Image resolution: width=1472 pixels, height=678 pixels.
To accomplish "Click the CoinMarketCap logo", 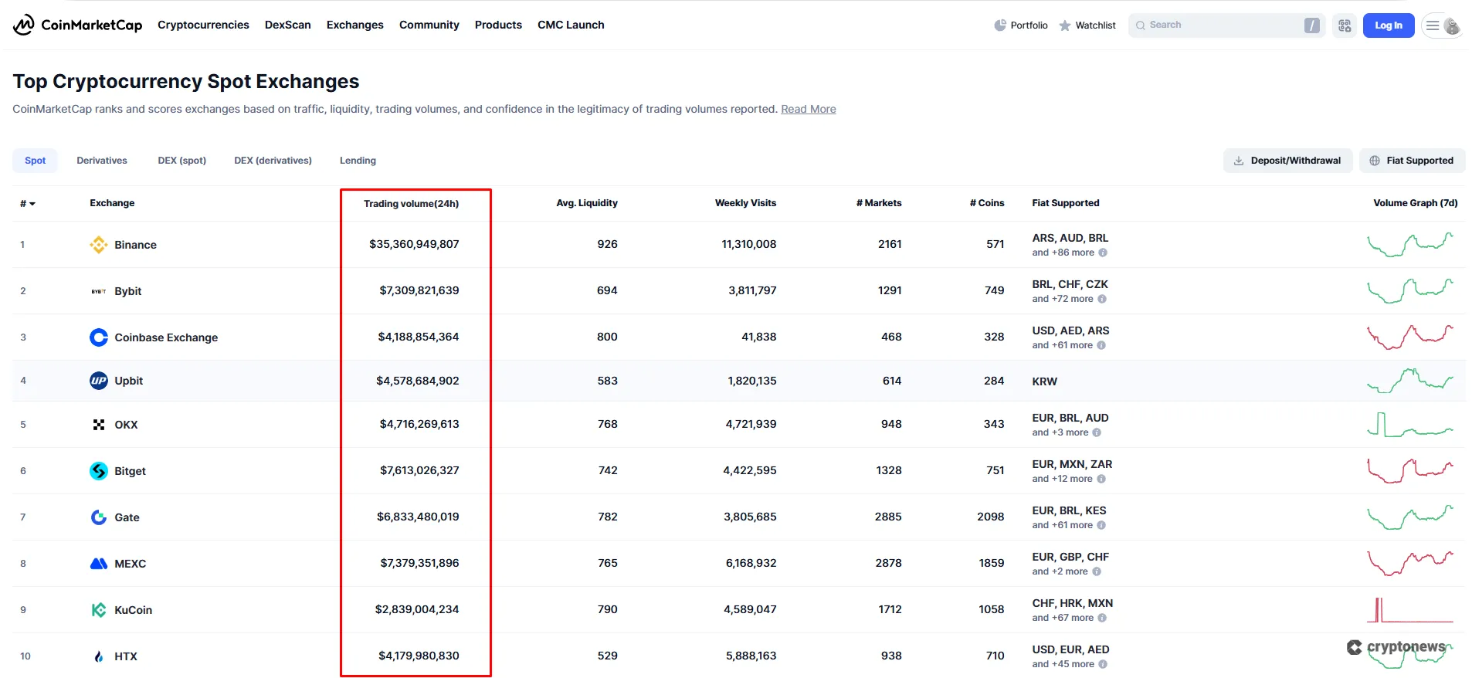I will pos(77,25).
